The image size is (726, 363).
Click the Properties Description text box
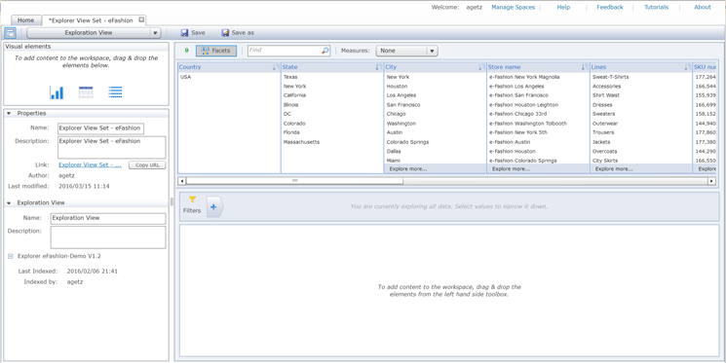[x=112, y=148]
